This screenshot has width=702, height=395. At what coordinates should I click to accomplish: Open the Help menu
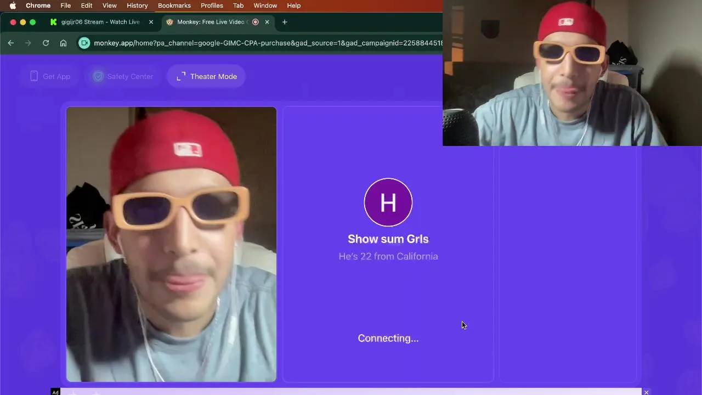tap(294, 5)
